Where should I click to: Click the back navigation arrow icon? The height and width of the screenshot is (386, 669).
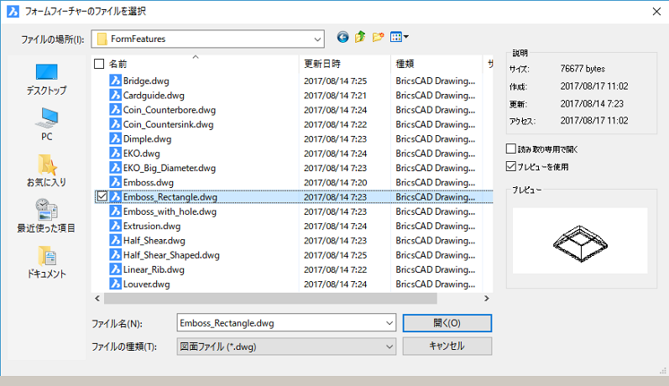tap(342, 37)
